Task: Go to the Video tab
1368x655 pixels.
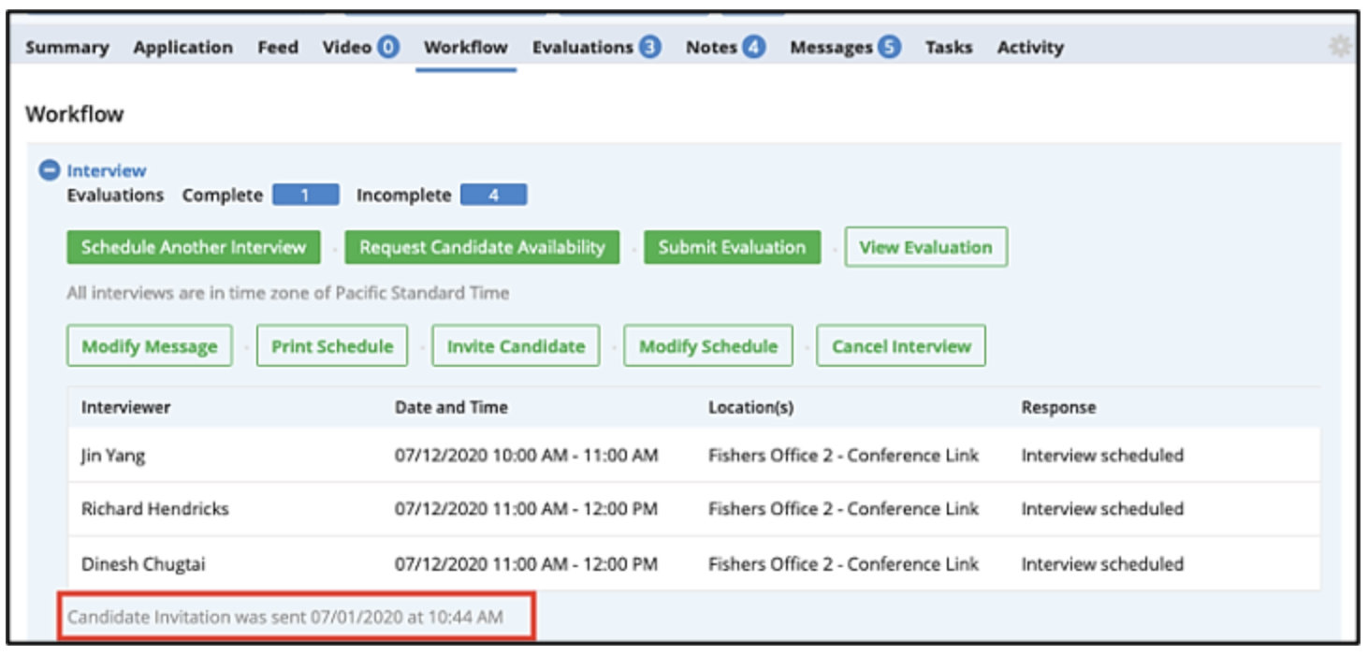Action: click(361, 47)
